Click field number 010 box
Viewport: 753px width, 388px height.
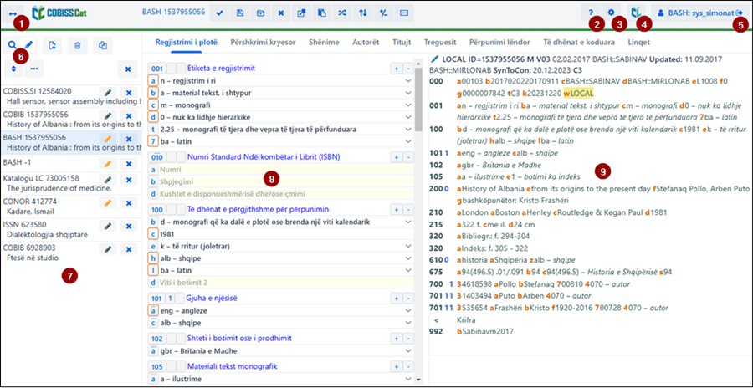pos(156,156)
